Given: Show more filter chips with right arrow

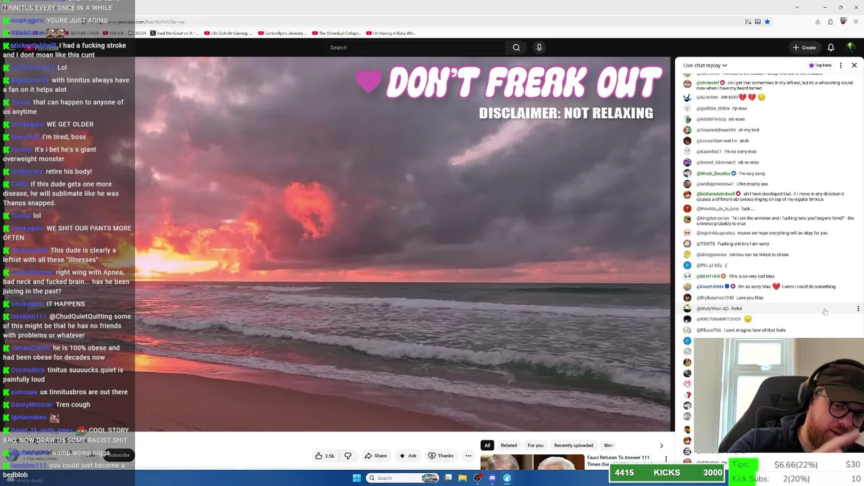Looking at the screenshot, I should pos(661,446).
